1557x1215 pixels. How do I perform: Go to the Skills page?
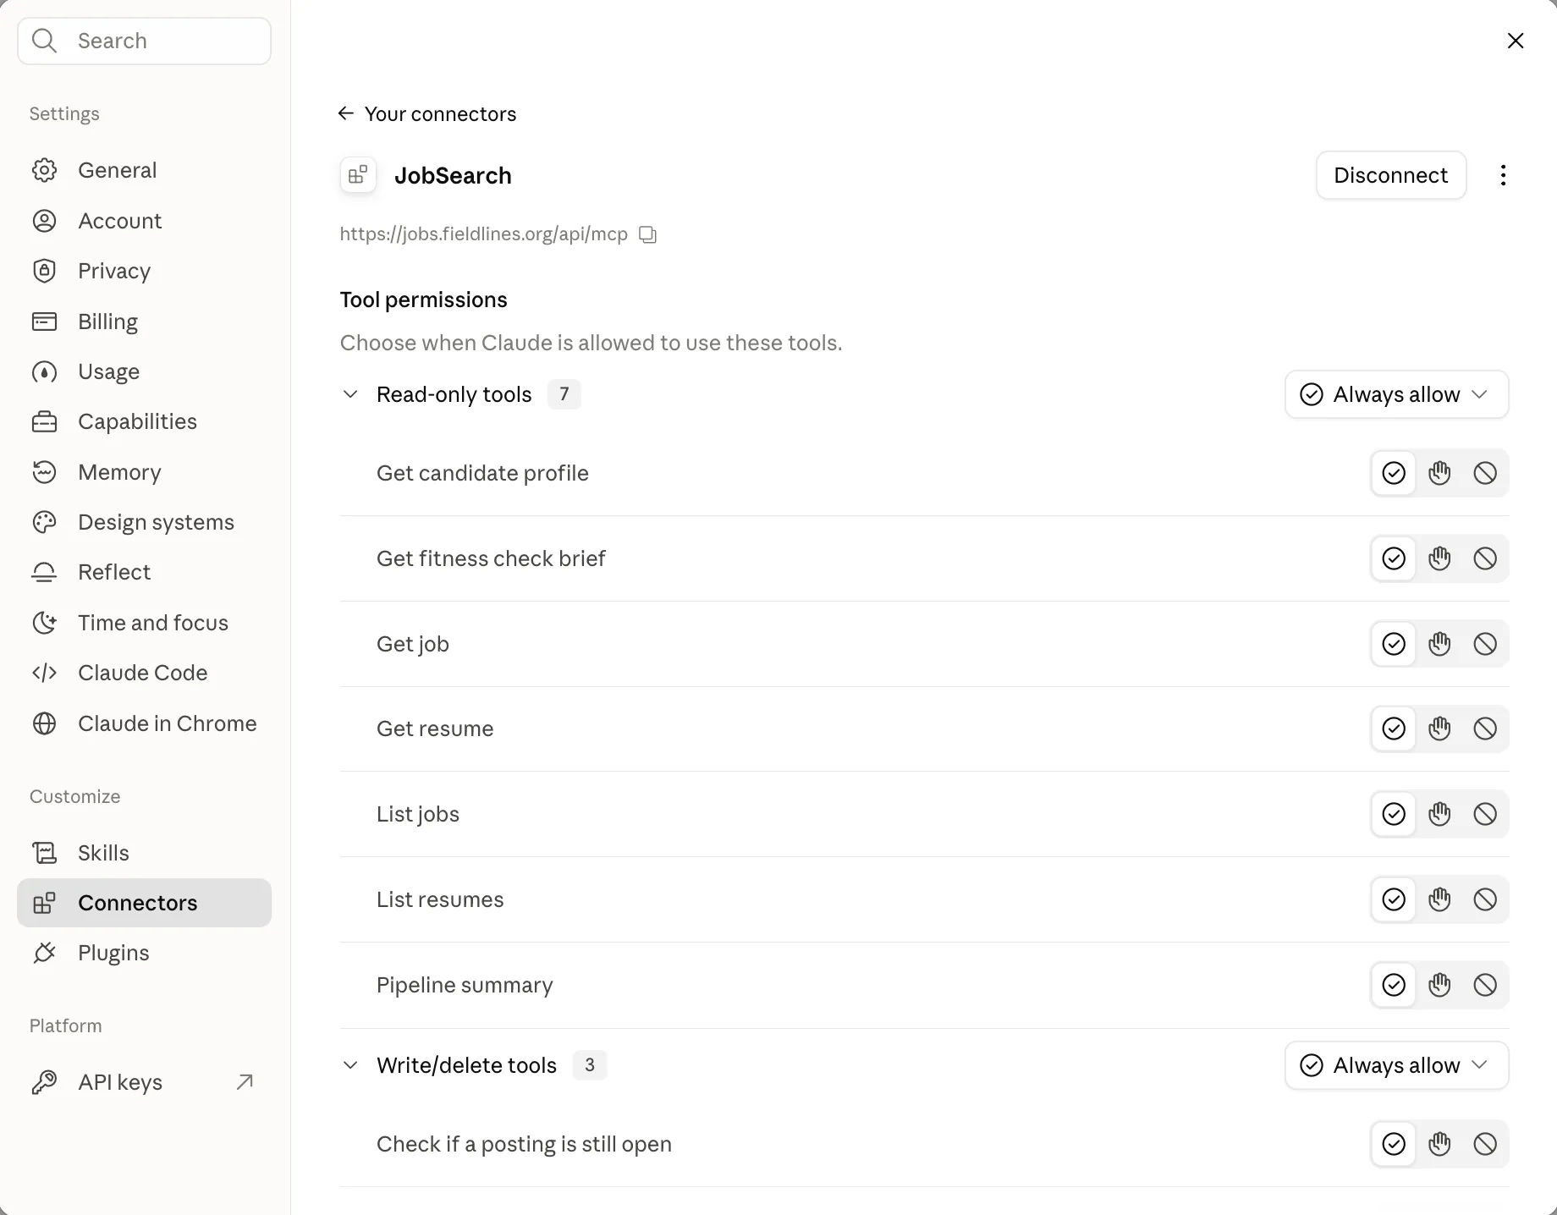coord(144,853)
